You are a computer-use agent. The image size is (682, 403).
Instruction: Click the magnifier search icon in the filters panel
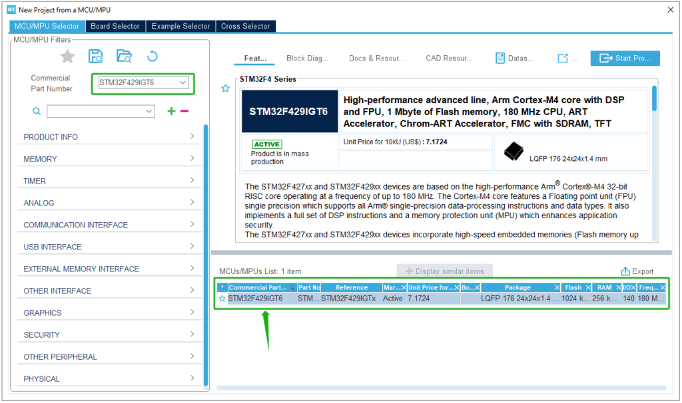click(x=37, y=111)
